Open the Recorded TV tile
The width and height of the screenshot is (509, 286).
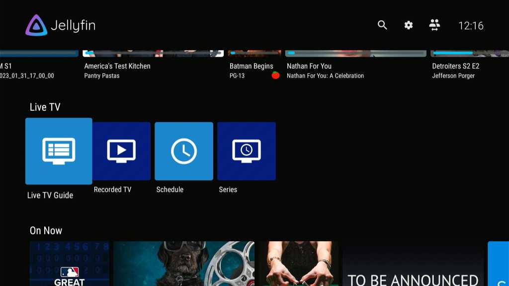[x=121, y=151]
